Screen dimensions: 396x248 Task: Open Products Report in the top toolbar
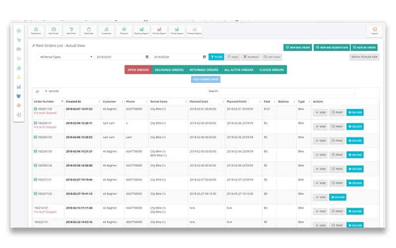tap(195, 31)
